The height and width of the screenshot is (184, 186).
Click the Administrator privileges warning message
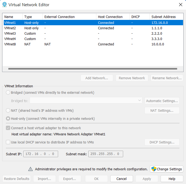pos(91,169)
